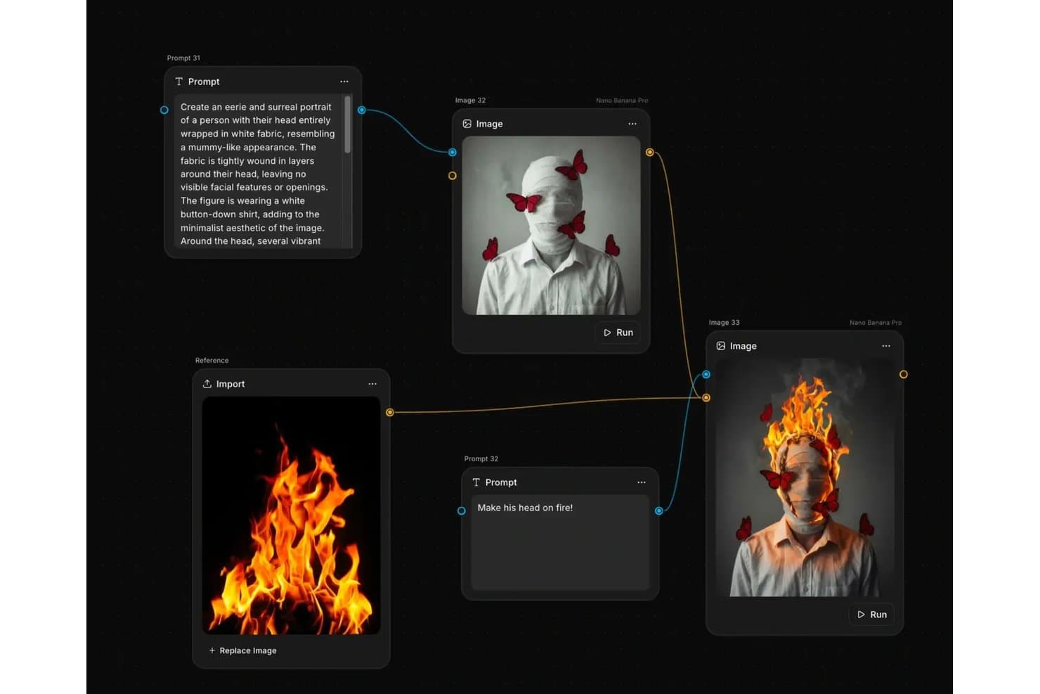Viewport: 1040px width, 694px height.
Task: Select the blue input port of the Prompt 32 node
Action: point(462,510)
